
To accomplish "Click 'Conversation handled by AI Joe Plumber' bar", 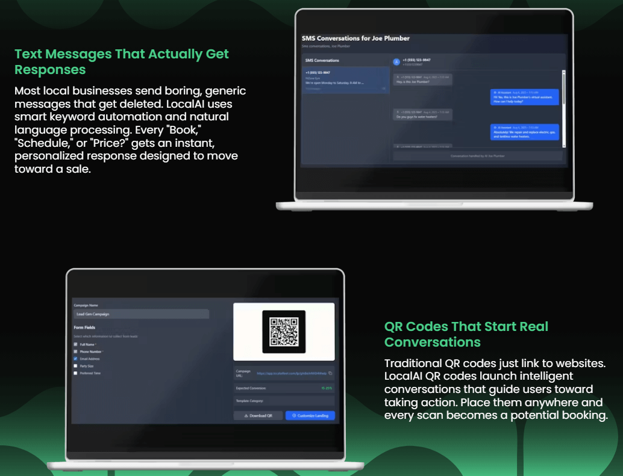I will pyautogui.click(x=478, y=156).
